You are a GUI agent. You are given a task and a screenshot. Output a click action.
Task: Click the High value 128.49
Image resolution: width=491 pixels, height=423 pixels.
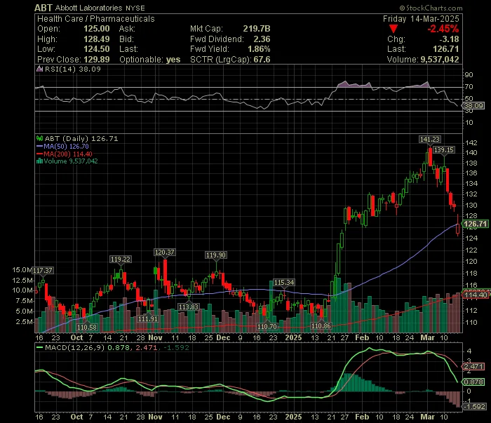(x=97, y=39)
